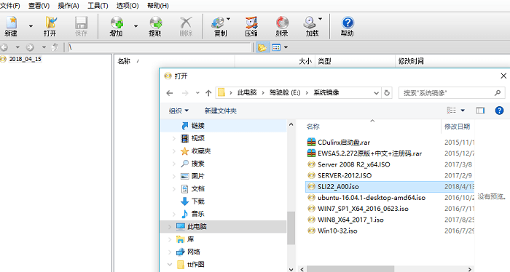Toggle the folder tree view icon
Image resolution: width=510 pixels, height=272 pixels.
(x=262, y=47)
